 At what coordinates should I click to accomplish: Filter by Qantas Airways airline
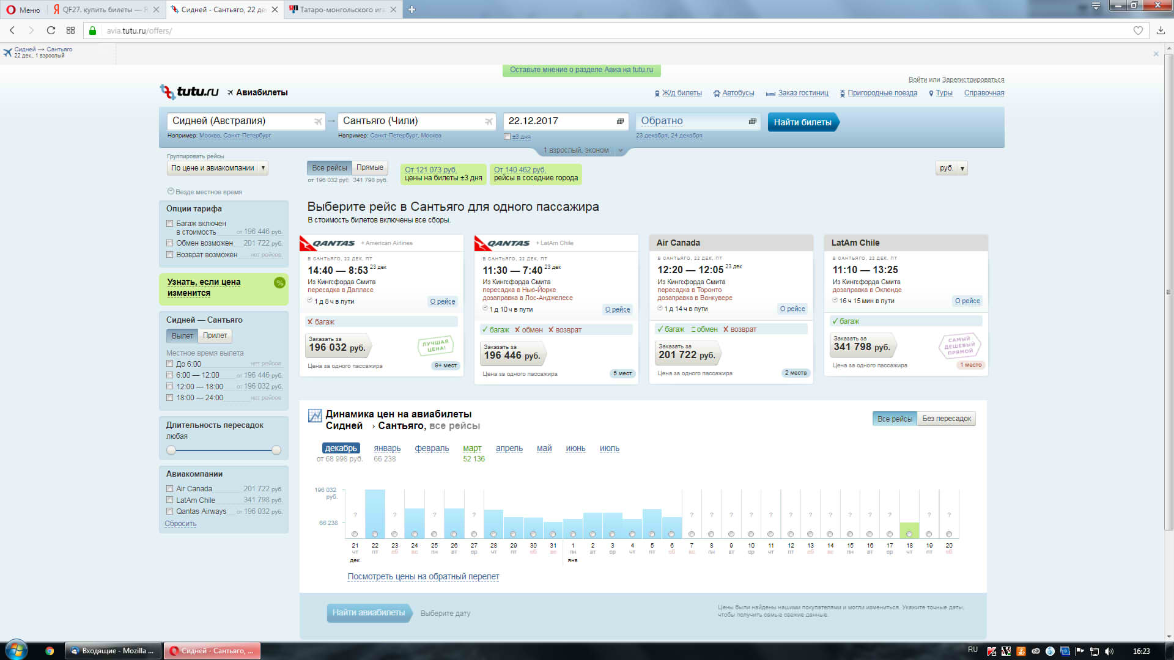pyautogui.click(x=170, y=512)
